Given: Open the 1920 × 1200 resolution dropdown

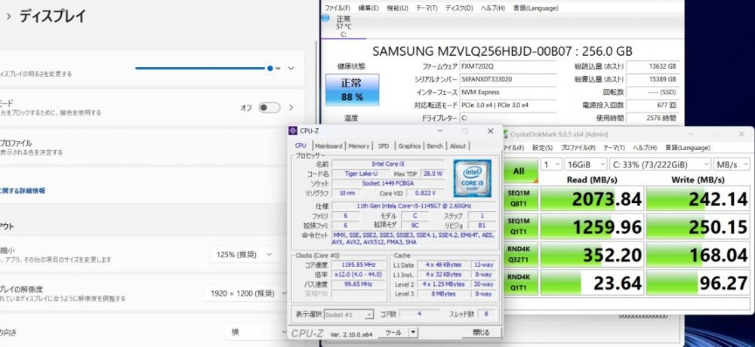Looking at the screenshot, I should coord(247,293).
